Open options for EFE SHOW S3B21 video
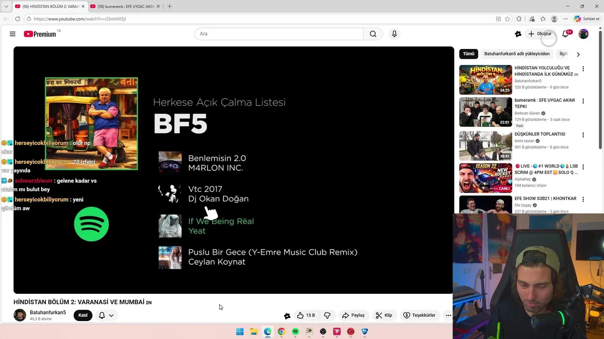The width and height of the screenshot is (604, 339). coord(583,199)
